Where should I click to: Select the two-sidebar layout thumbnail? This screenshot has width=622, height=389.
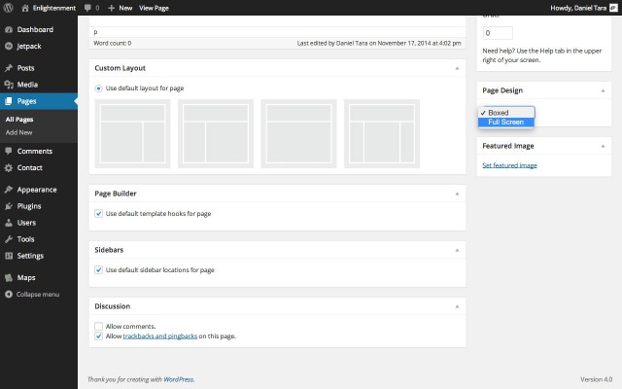pos(382,134)
